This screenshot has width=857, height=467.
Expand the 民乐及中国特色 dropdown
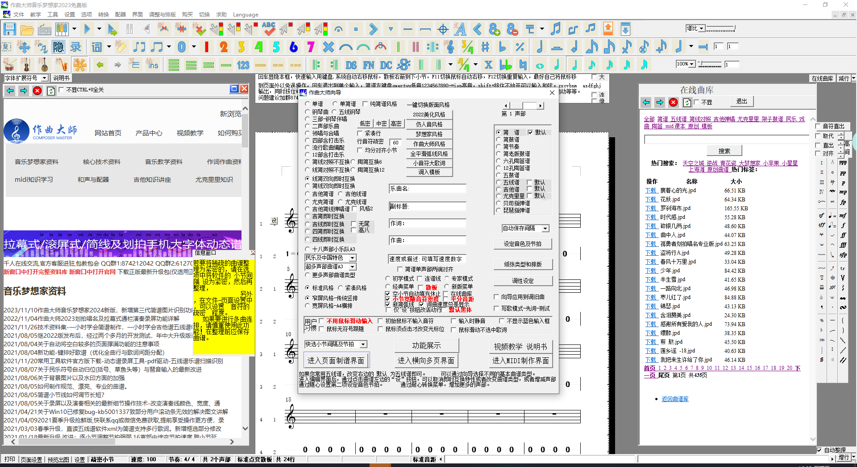[x=352, y=258]
